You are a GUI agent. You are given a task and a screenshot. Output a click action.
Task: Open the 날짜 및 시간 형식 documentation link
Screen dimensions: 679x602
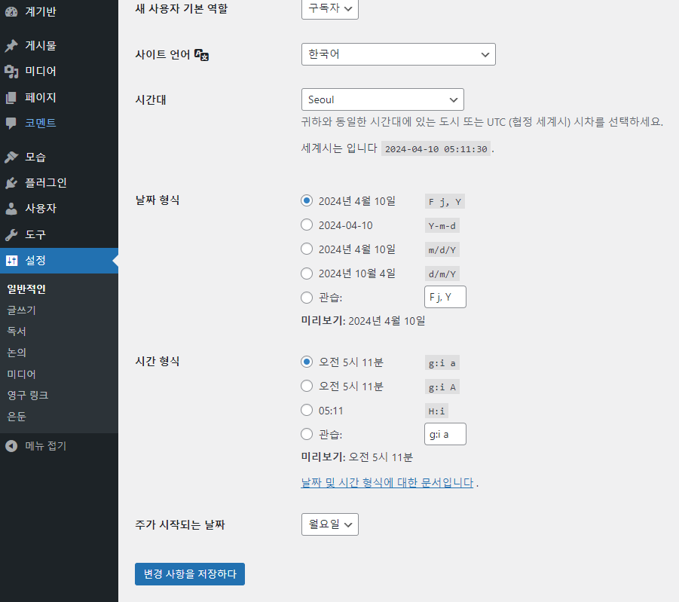(387, 482)
